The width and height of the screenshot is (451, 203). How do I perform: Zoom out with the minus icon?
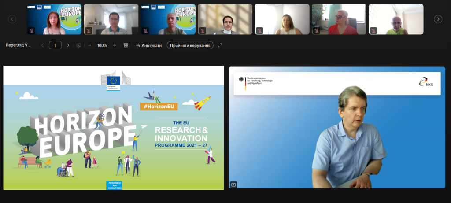click(90, 45)
